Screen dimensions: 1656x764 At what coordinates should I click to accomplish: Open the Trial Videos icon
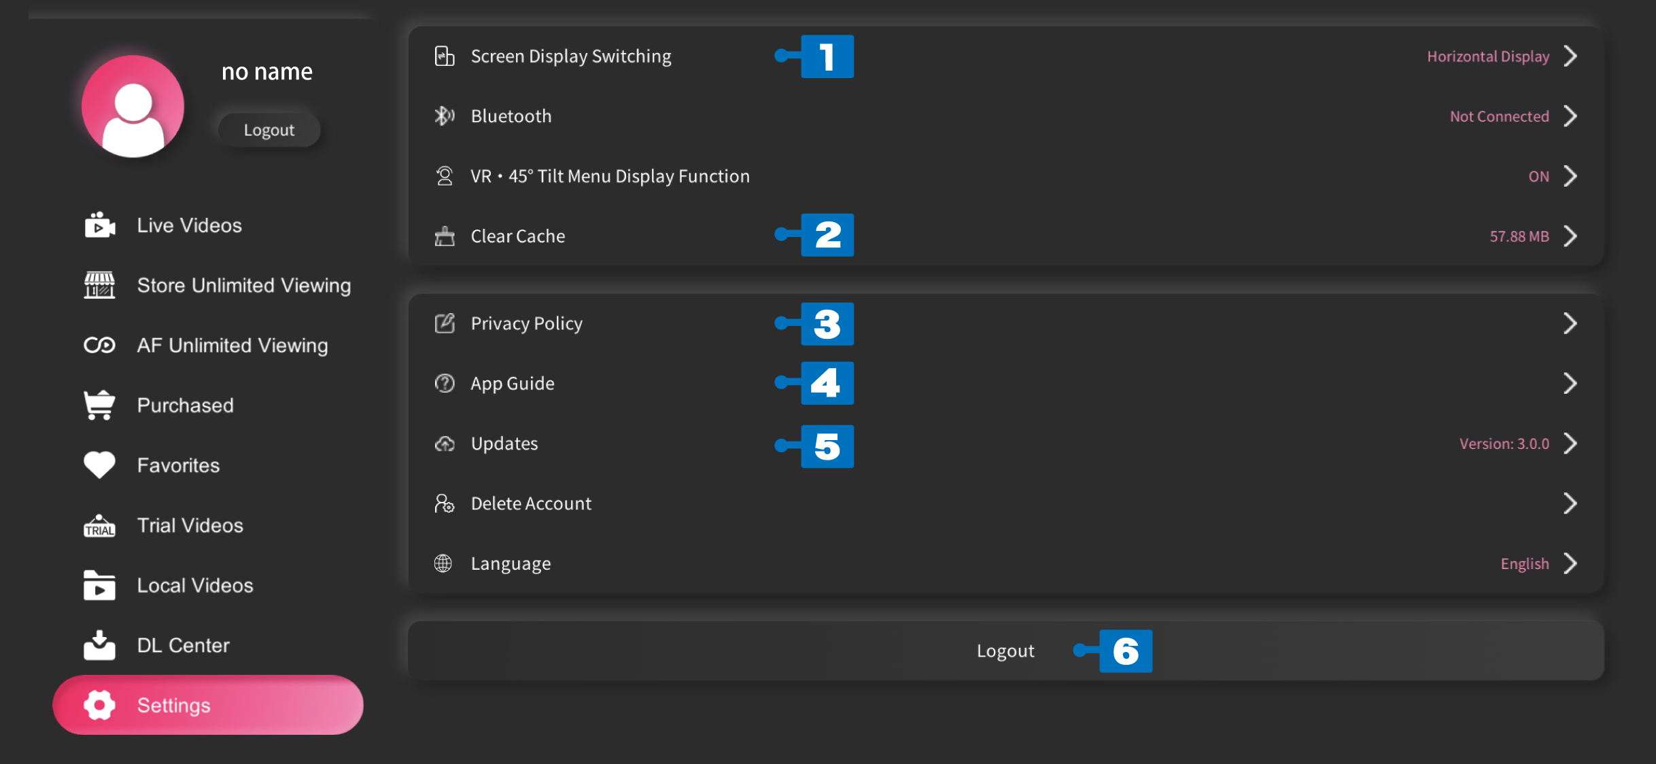pyautogui.click(x=99, y=526)
